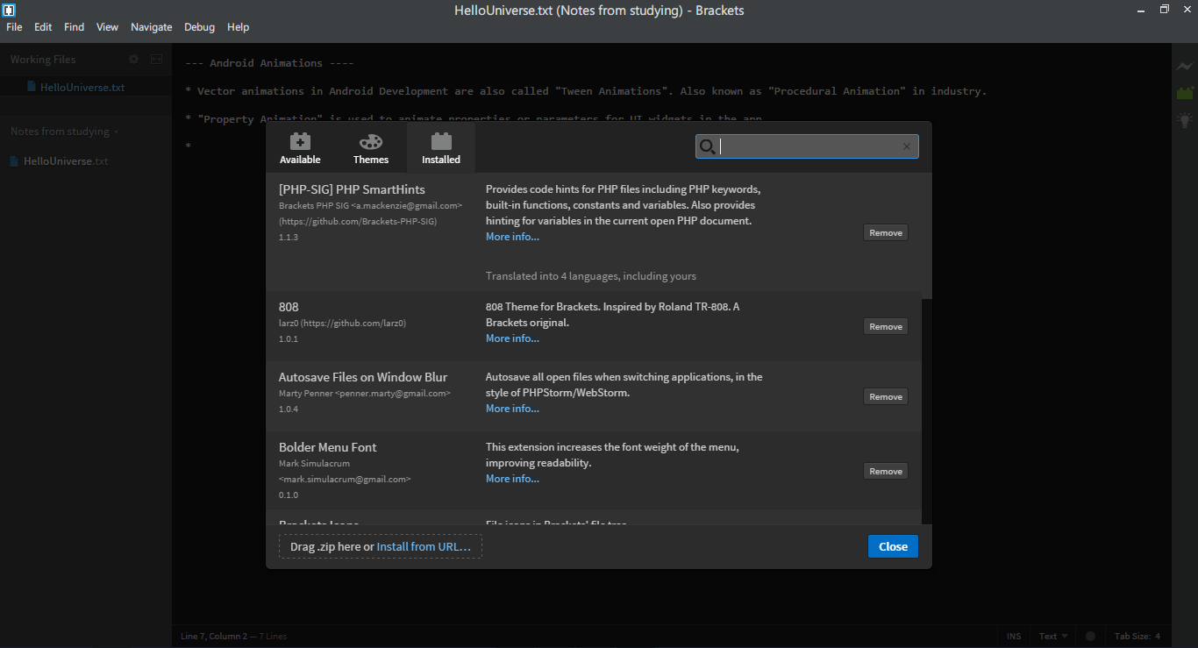Remove the PHP SmartHints extension

click(886, 232)
